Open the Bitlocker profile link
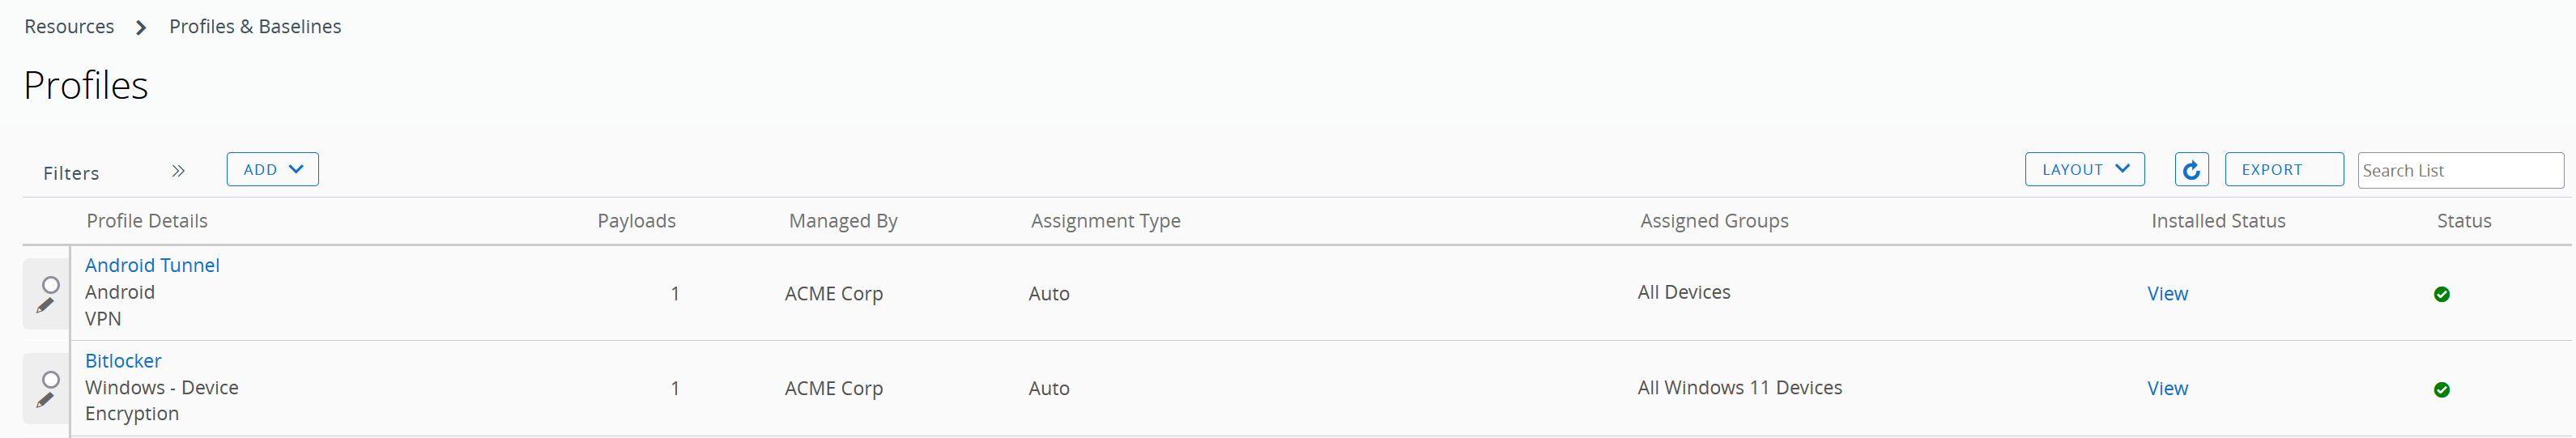This screenshot has height=438, width=2576. point(123,361)
